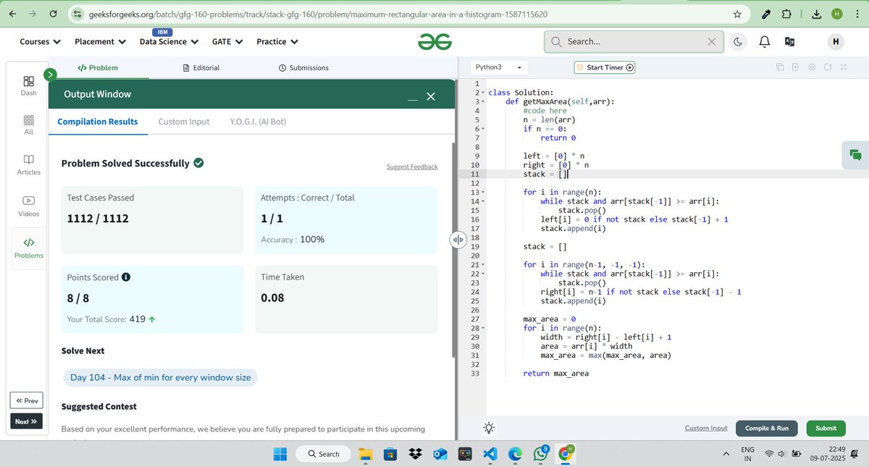869x467 pixels.
Task: Bookmark this page with star icon
Action: (737, 14)
